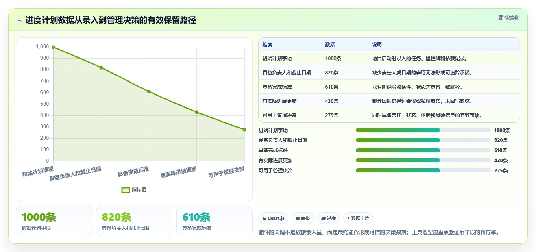Click the title 进度计划数据从录入到管理决策的有效保留路径
Image resolution: width=536 pixels, height=252 pixels.
point(111,20)
